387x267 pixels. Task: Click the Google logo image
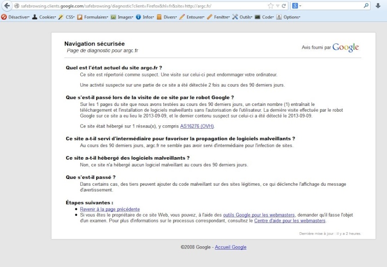tap(345, 47)
